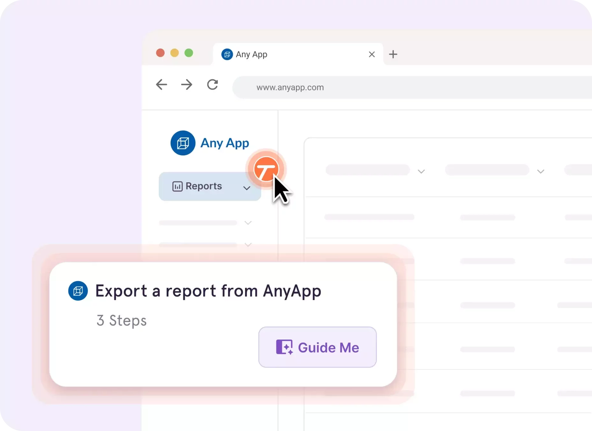Screen dimensions: 592x431
Task: Click the red window close dot
Action: [160, 53]
